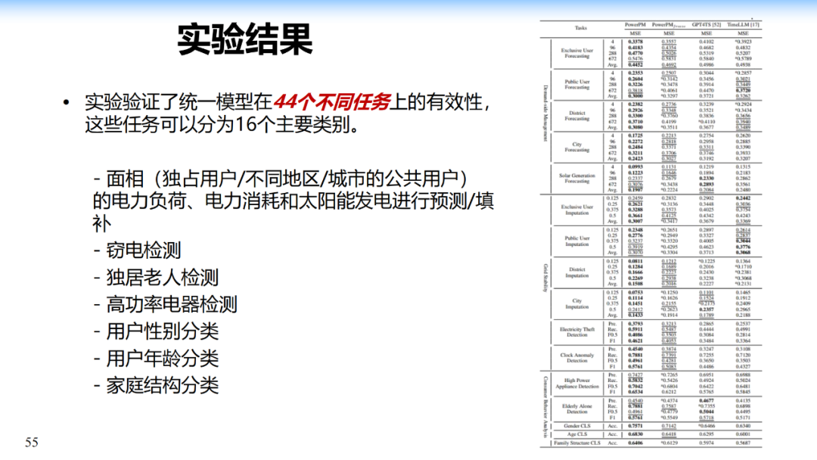The height and width of the screenshot is (460, 817).
Task: Click the slide title '实验结果'
Action: [245, 39]
